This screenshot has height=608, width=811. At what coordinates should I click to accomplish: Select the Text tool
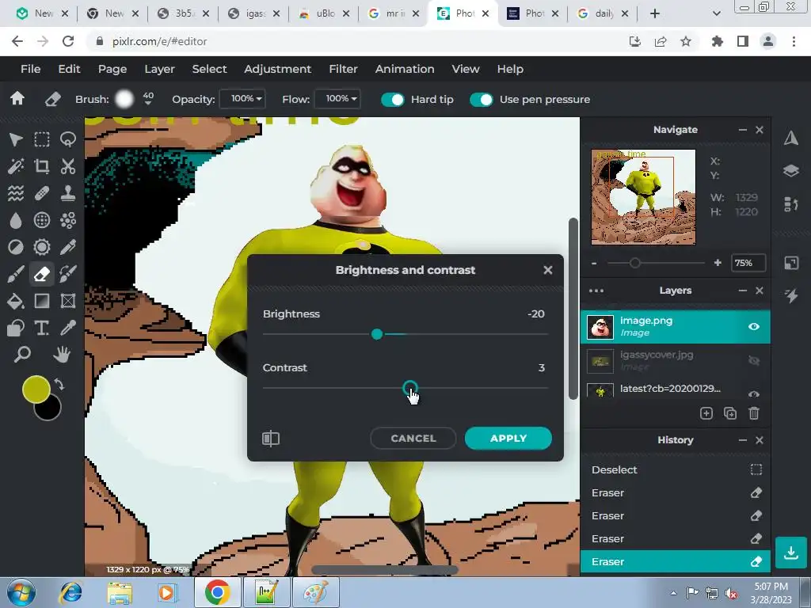click(x=42, y=328)
